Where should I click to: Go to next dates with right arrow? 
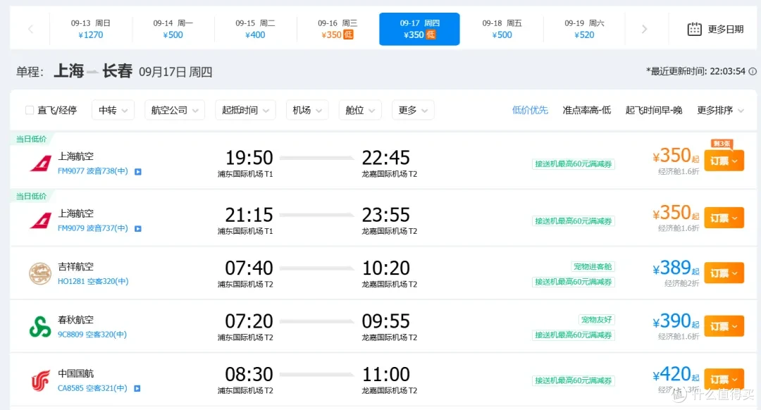pos(644,29)
